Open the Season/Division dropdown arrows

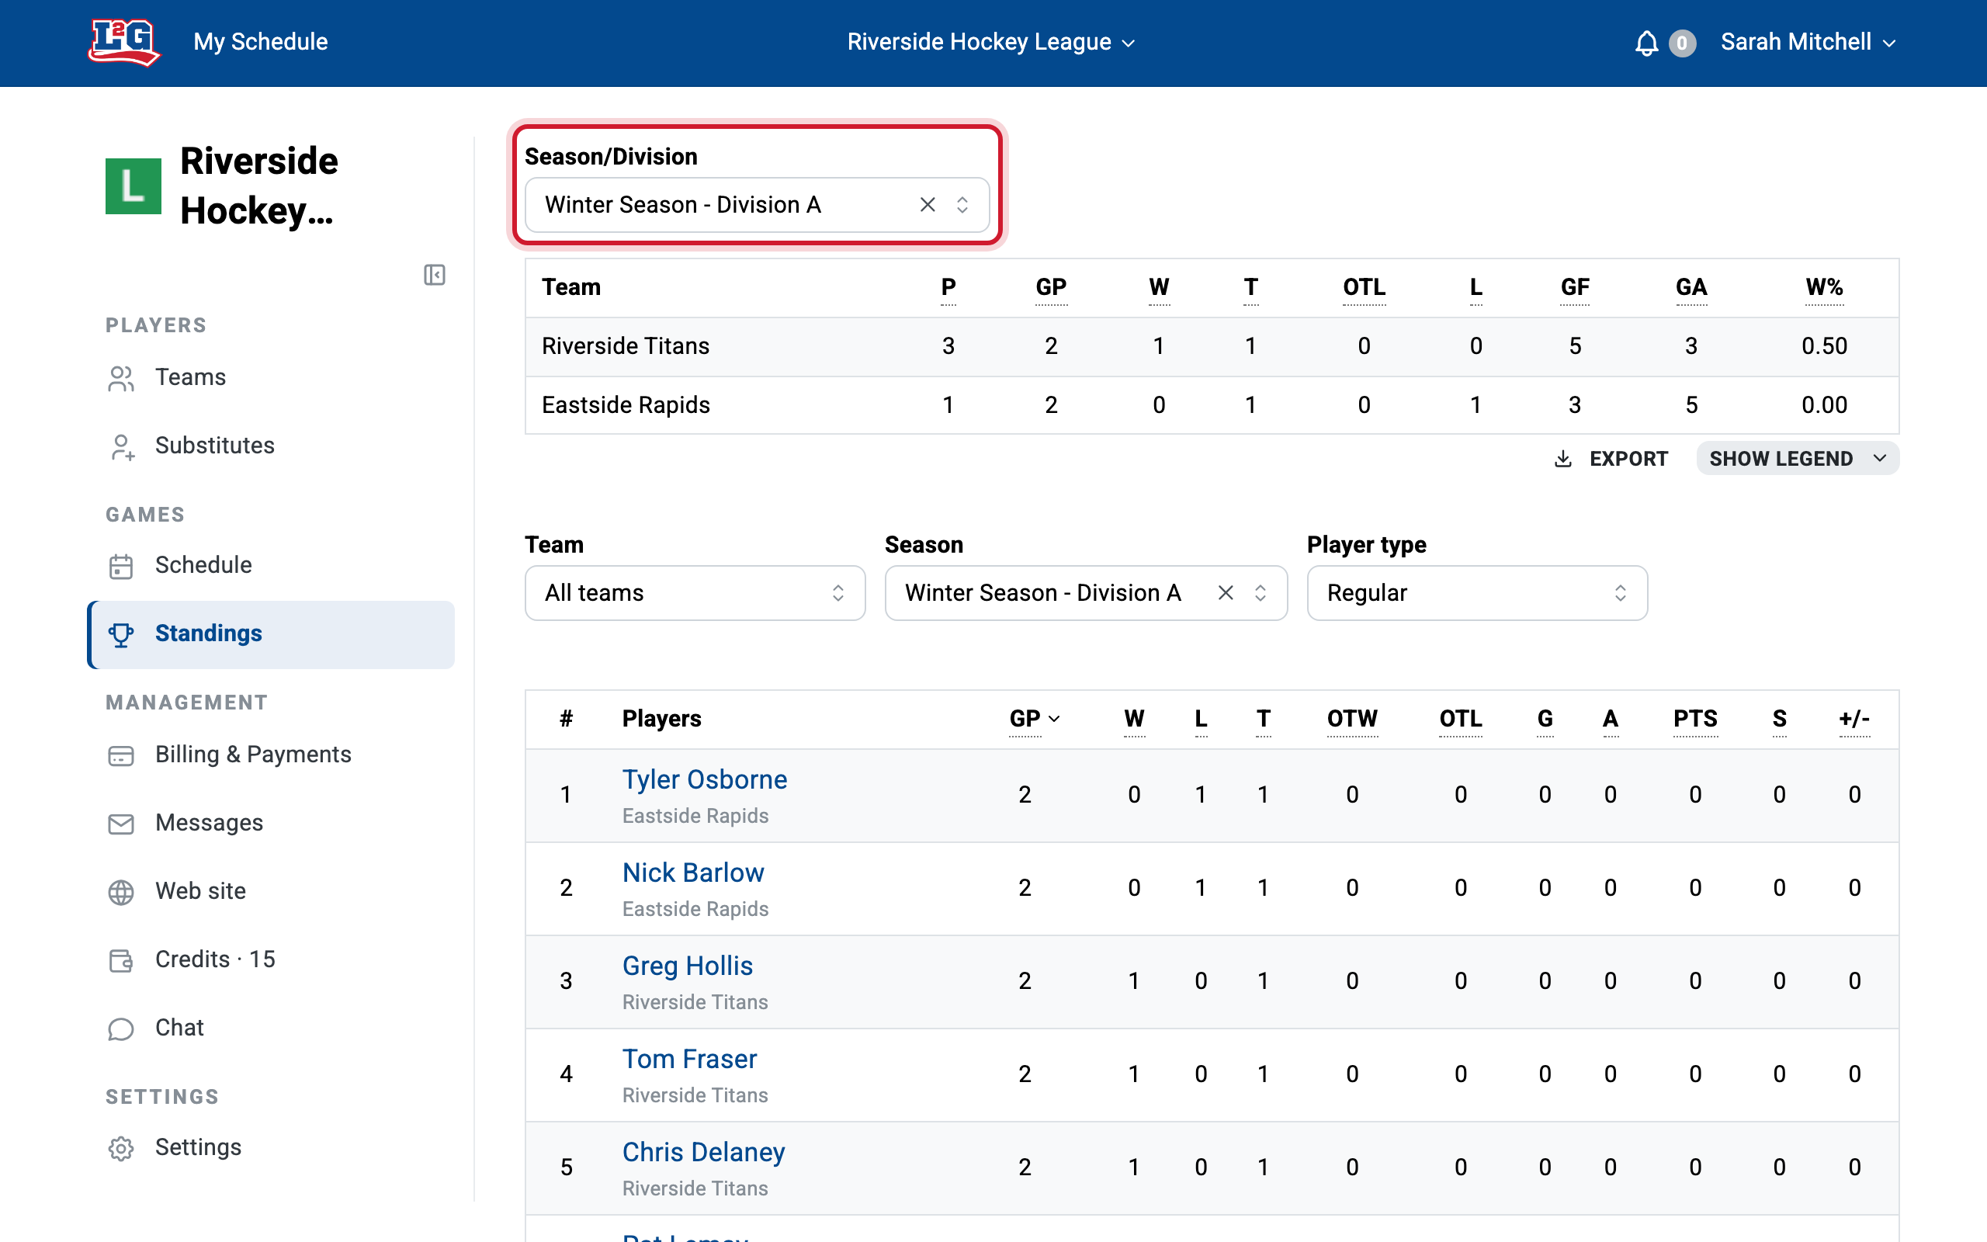(962, 204)
